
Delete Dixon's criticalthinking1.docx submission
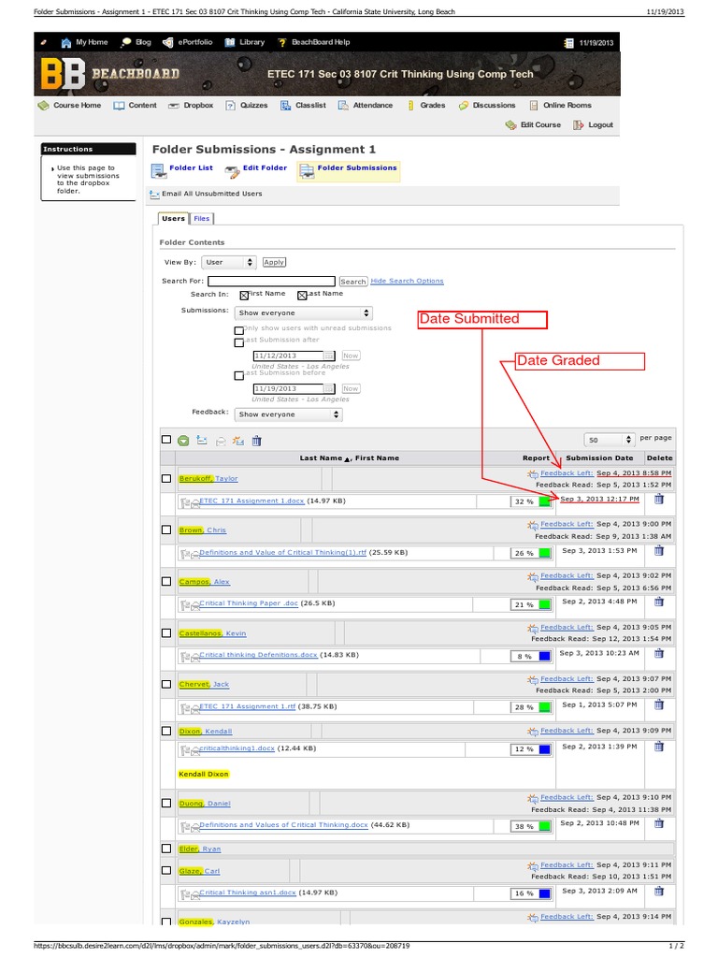click(x=659, y=746)
